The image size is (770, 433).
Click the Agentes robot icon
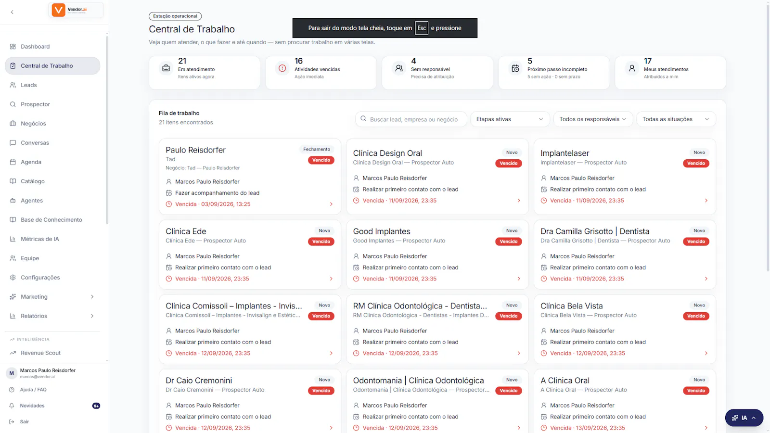(x=13, y=201)
